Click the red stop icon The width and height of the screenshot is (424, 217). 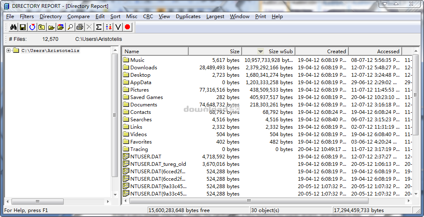[127, 27]
